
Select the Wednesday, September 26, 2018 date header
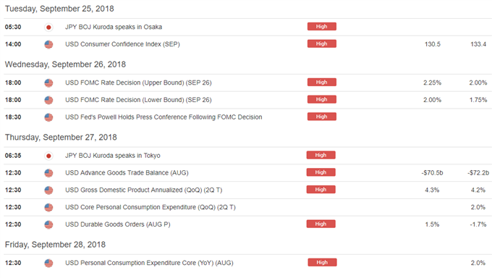coord(65,64)
